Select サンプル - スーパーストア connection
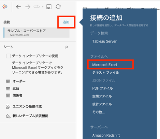 pyautogui.click(x=37, y=33)
